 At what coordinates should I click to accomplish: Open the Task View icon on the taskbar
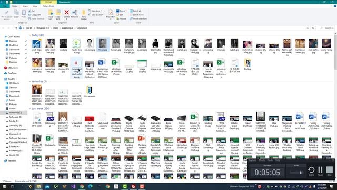[13, 186]
